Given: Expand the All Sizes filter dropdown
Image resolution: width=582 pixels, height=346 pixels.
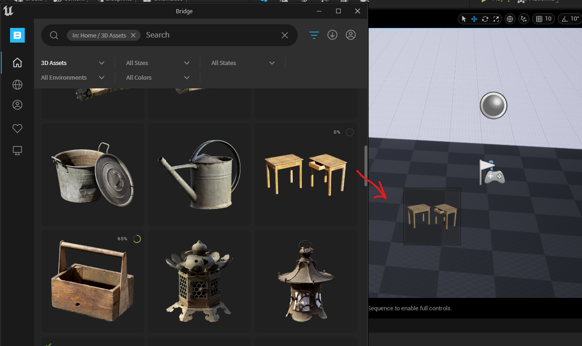Looking at the screenshot, I should pyautogui.click(x=158, y=63).
